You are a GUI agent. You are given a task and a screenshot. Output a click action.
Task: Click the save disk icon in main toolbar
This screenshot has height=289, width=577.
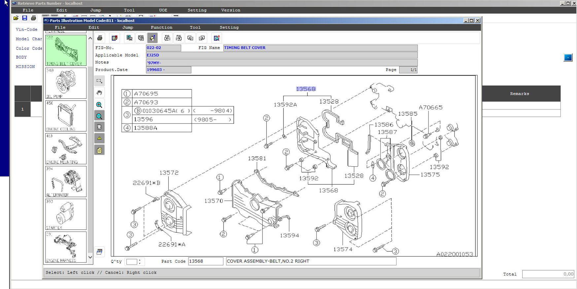(24, 18)
